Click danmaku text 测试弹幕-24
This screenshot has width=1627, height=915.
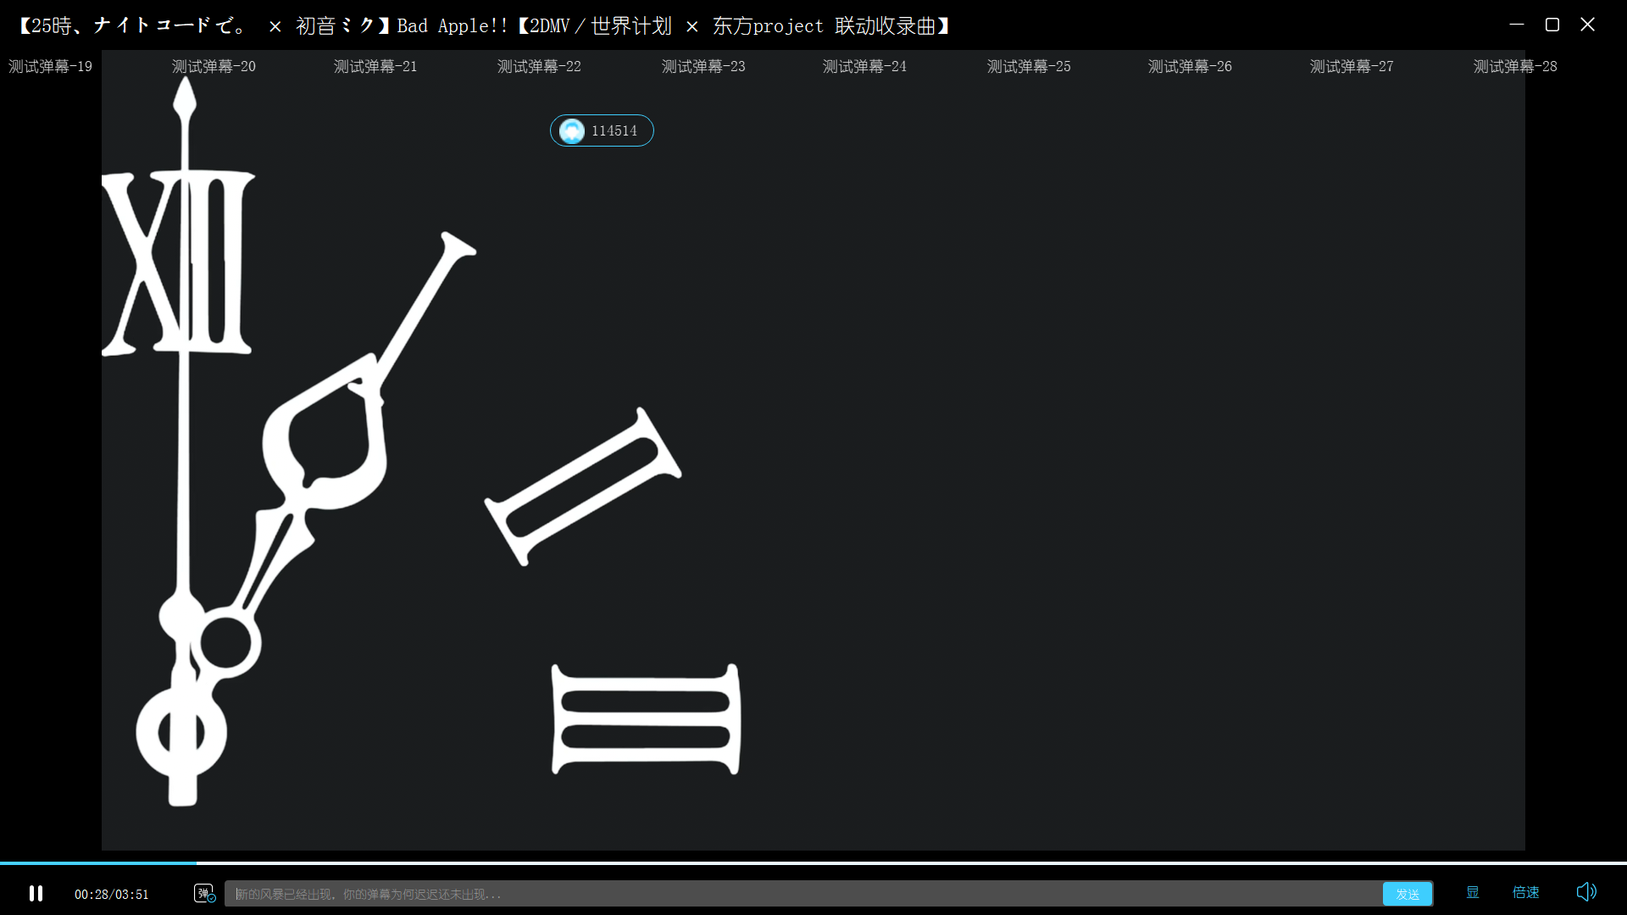coord(864,66)
